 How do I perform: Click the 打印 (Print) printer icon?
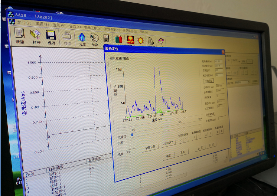pos(67,36)
